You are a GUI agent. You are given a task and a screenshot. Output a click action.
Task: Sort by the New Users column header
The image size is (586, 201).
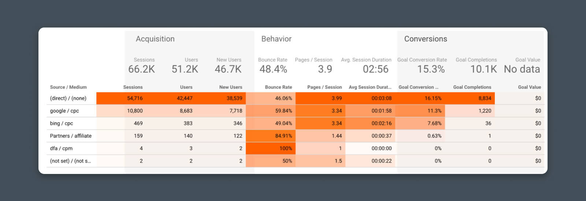(230, 87)
